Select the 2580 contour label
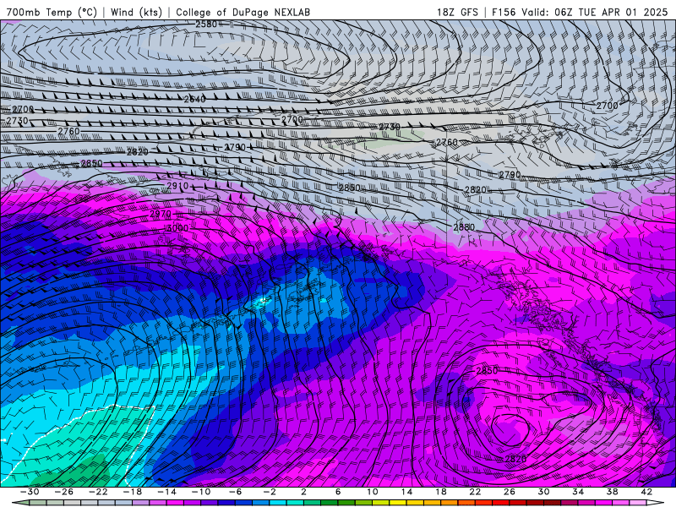 click(206, 25)
